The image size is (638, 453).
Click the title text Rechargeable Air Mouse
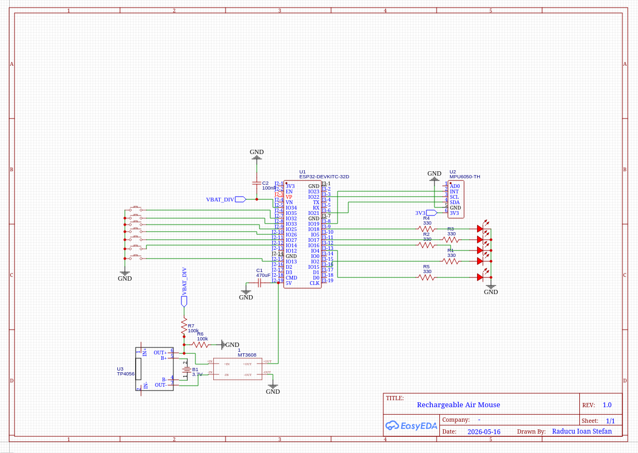pos(458,405)
